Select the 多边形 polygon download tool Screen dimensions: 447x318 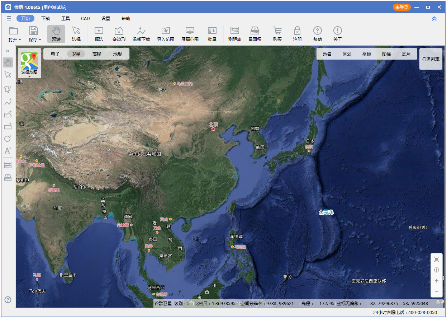click(x=119, y=34)
